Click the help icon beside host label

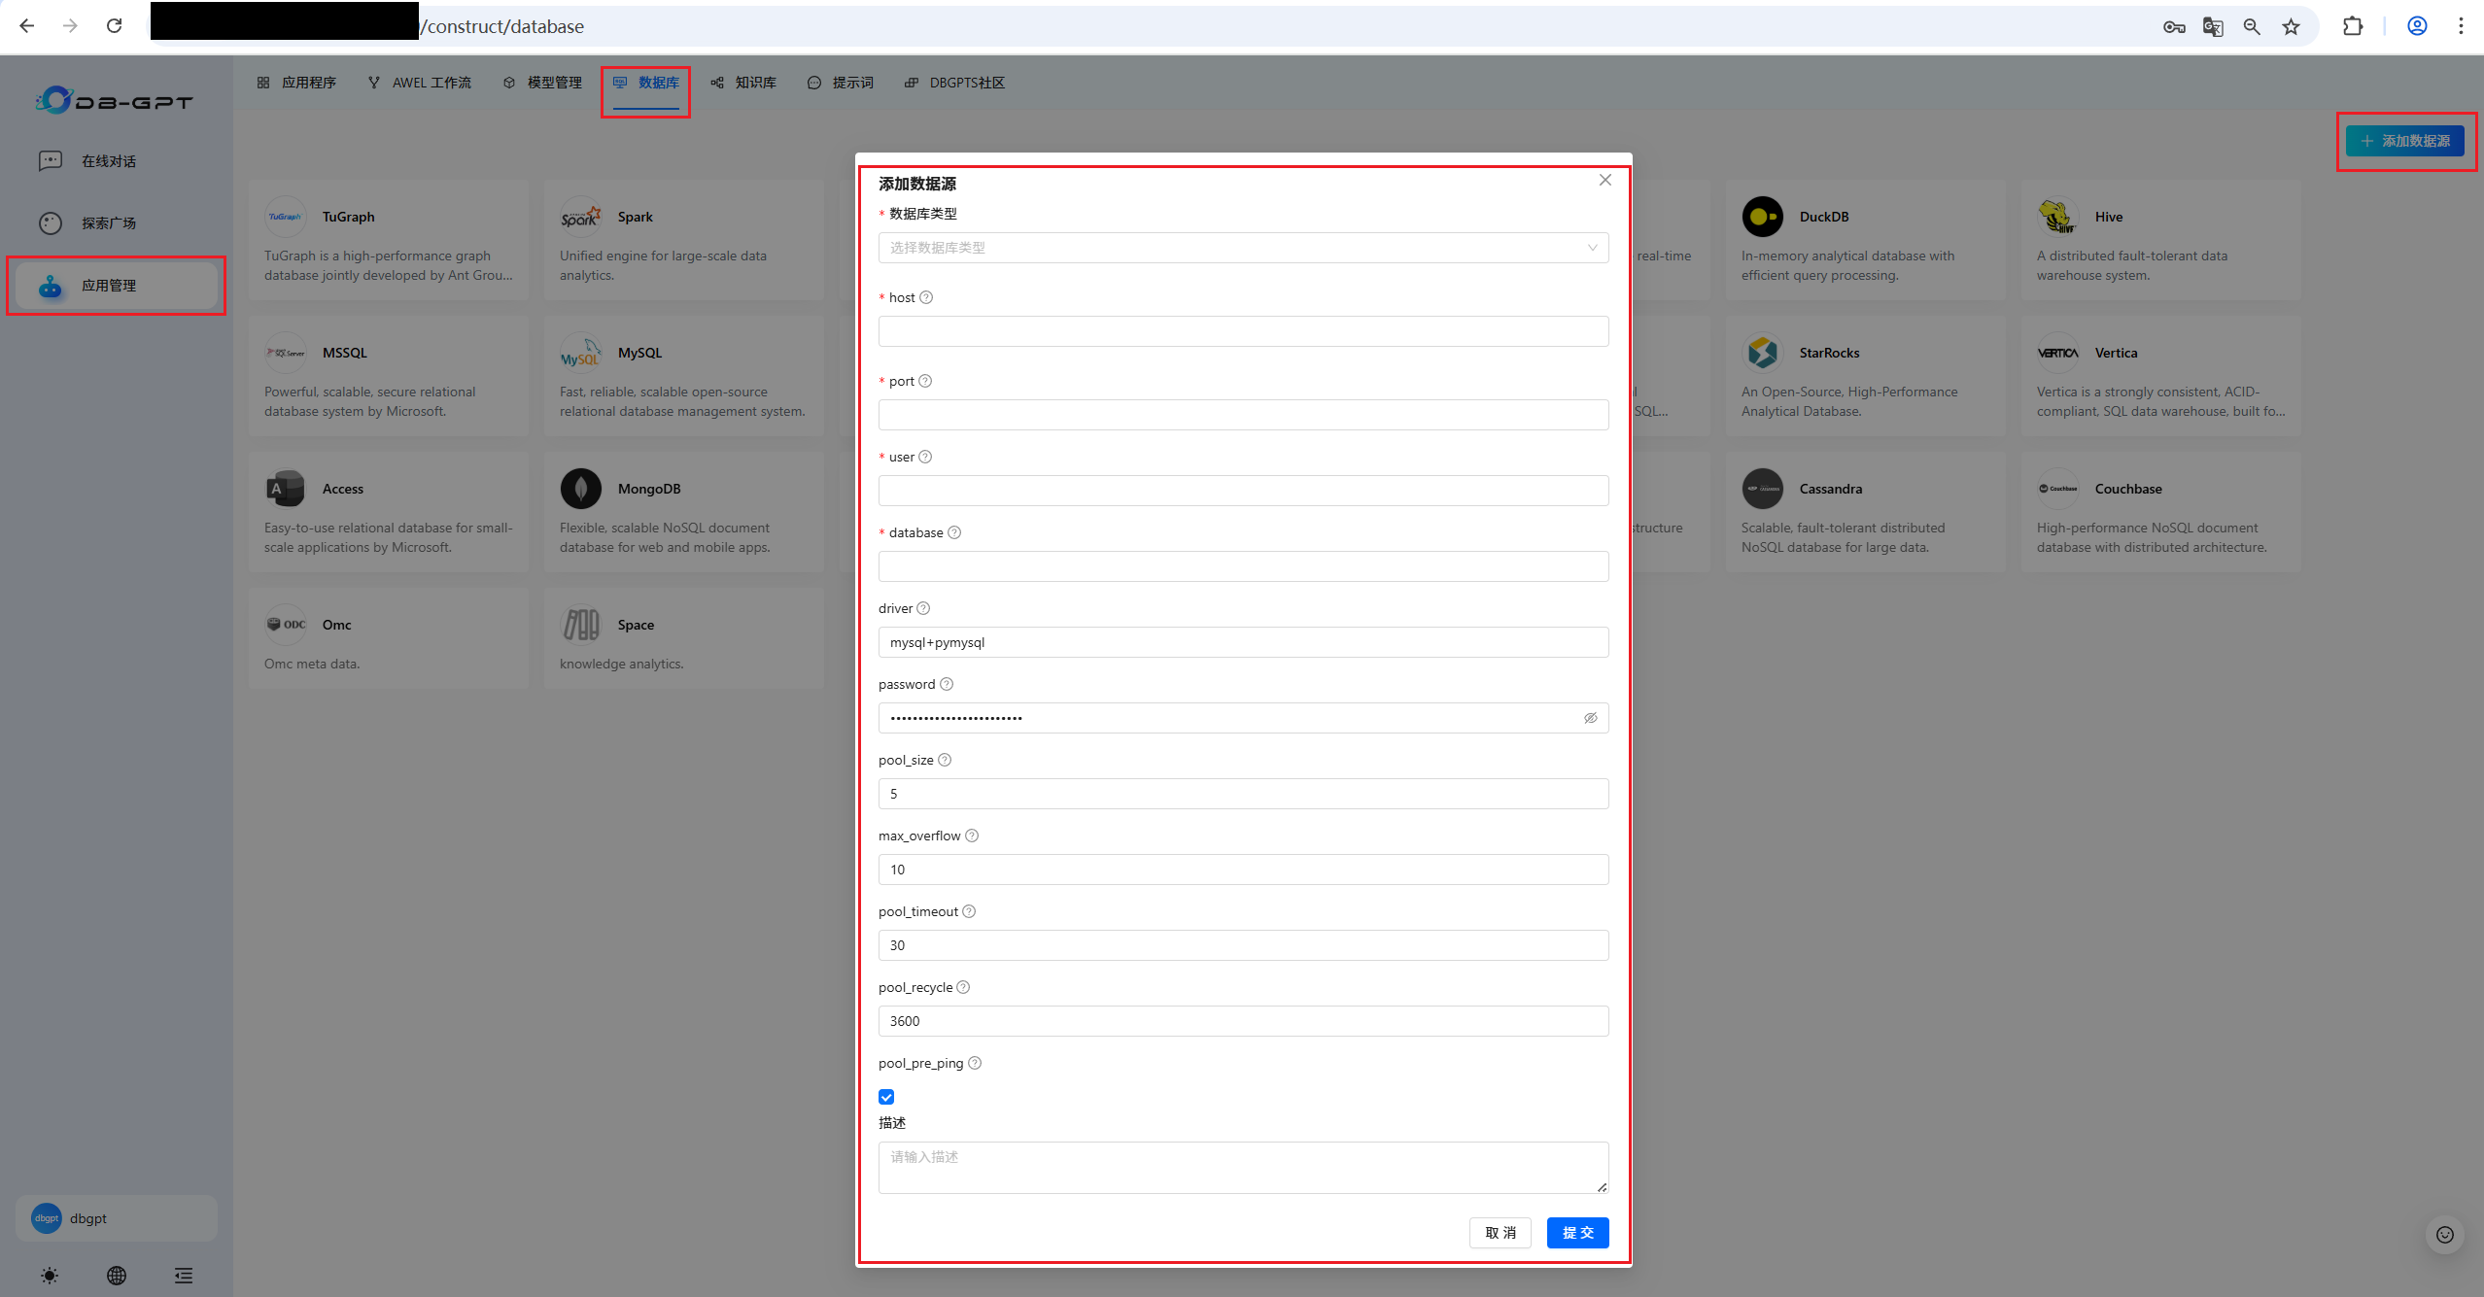926,297
